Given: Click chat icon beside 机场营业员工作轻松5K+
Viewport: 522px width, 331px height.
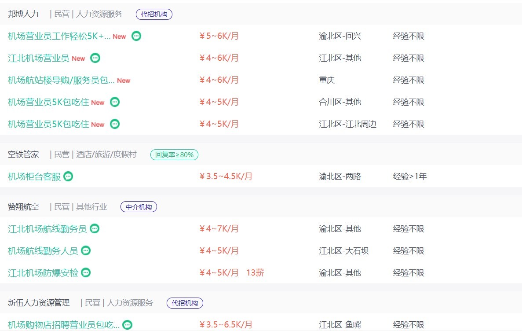Looking at the screenshot, I should (x=136, y=36).
